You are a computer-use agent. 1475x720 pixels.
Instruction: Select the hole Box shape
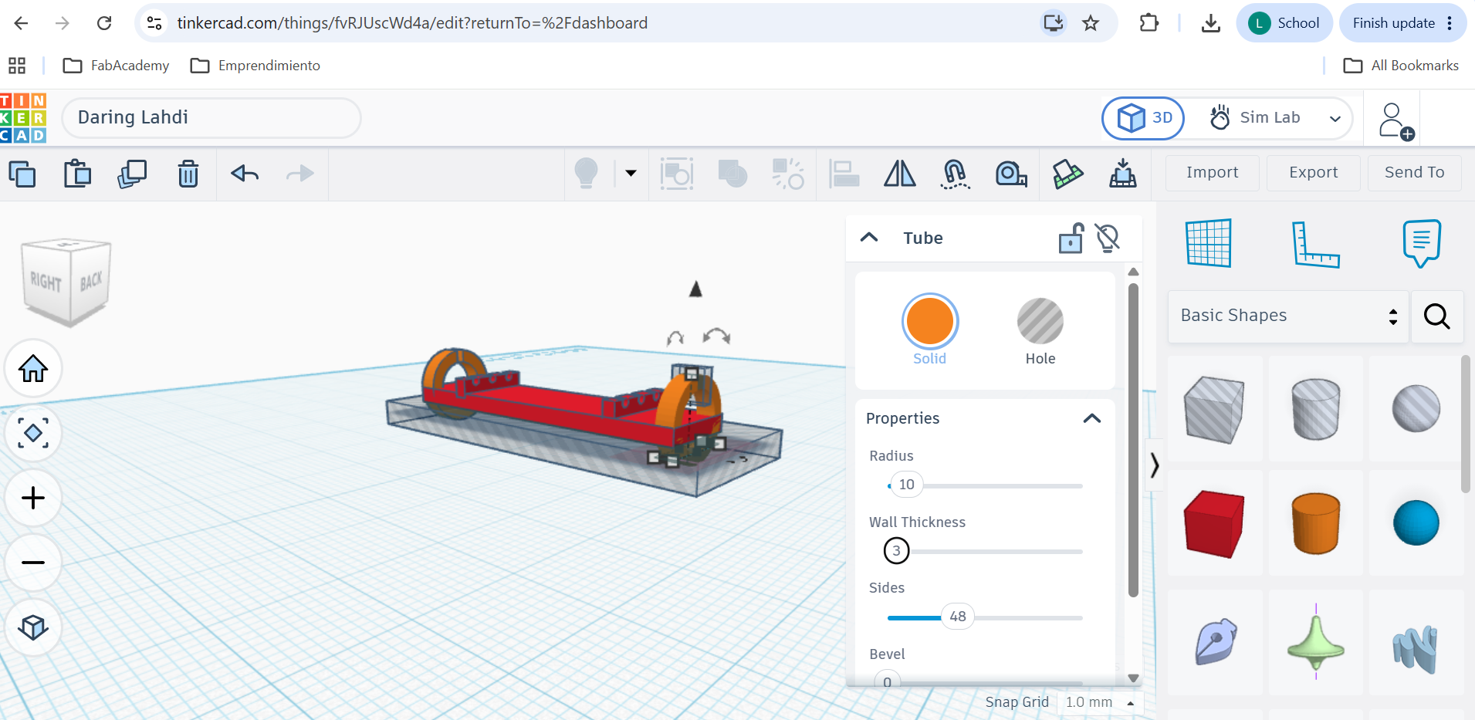(1214, 408)
